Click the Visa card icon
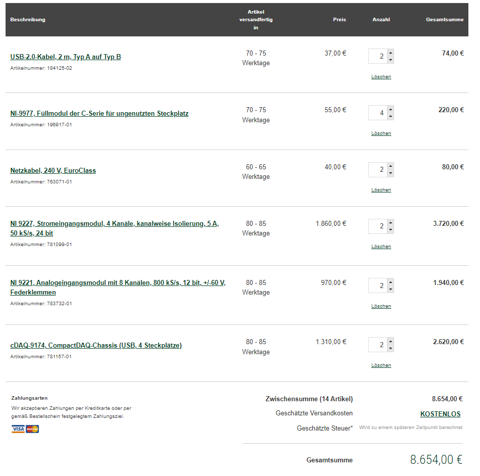Viewport: 480px width, 476px height. point(18,429)
